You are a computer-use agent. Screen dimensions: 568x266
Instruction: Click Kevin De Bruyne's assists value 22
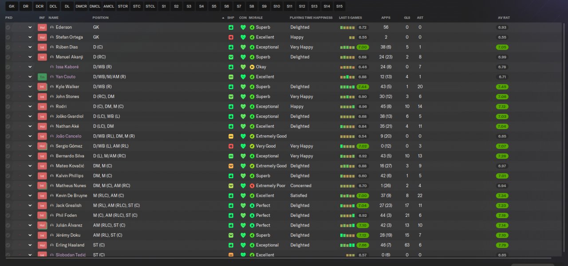420,196
